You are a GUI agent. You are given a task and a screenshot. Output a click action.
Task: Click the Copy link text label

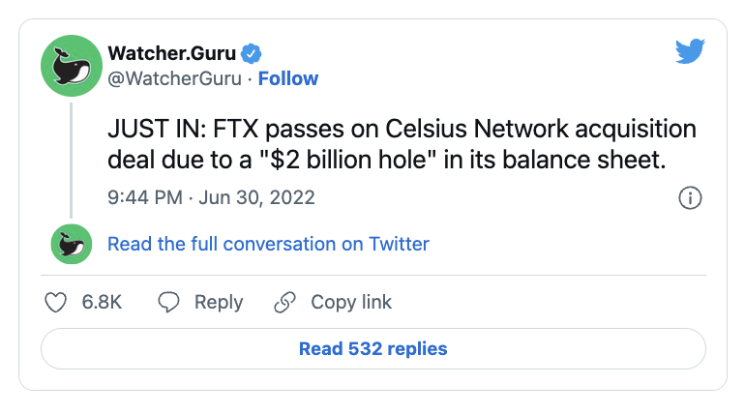point(351,303)
